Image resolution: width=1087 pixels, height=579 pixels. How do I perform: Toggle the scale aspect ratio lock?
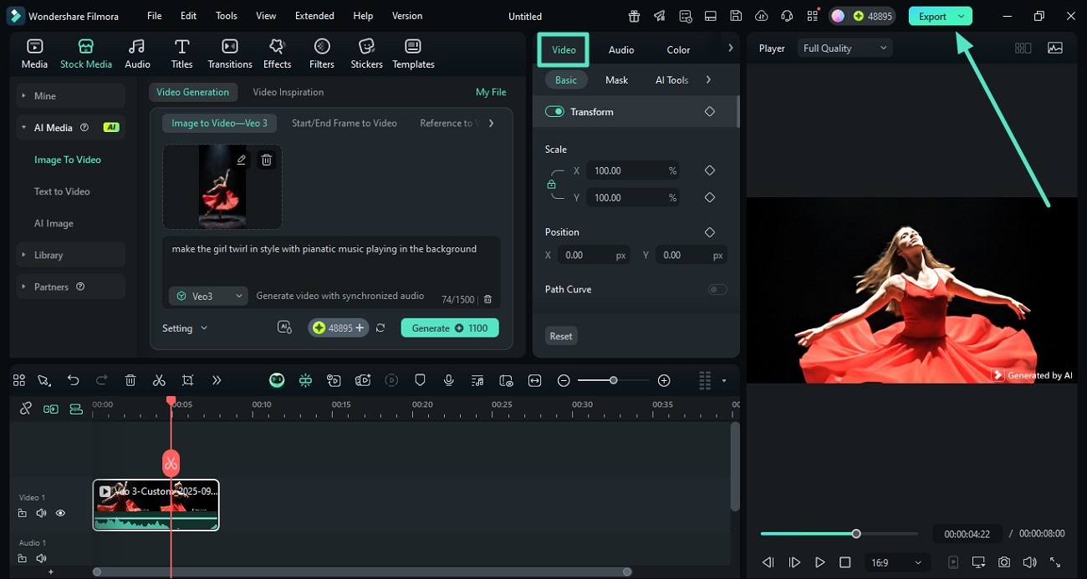point(551,184)
